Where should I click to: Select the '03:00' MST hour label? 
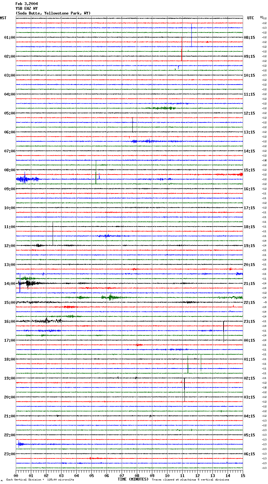10,75
